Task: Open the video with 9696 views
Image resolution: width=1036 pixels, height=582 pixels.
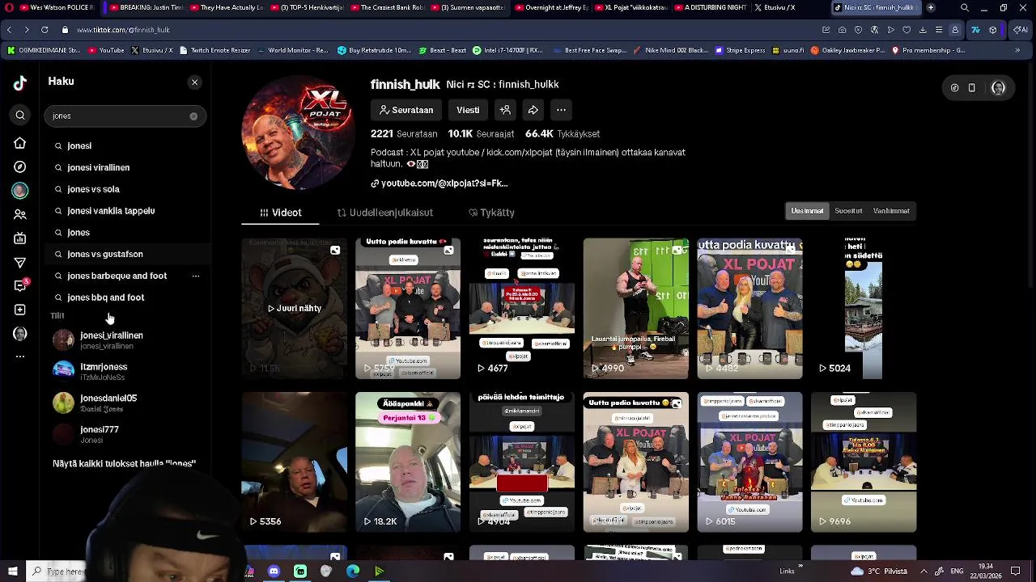Action: tap(864, 462)
